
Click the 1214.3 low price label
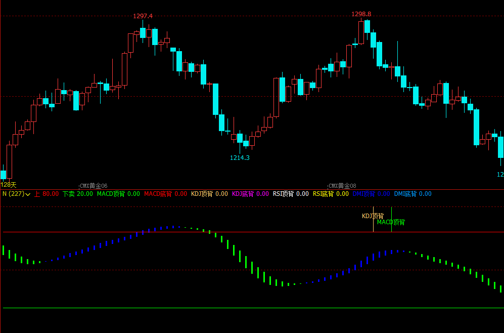[240, 158]
